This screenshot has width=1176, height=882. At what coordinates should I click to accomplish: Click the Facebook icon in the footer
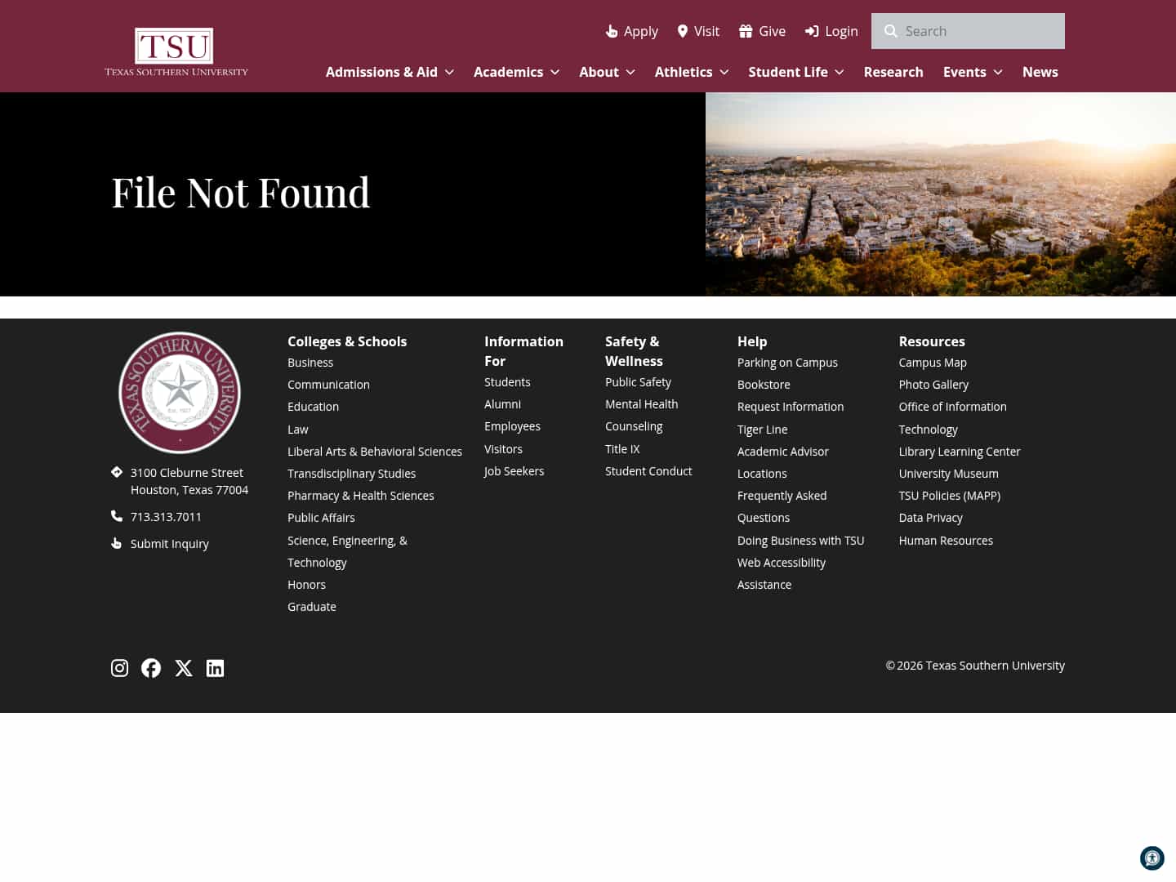point(151,668)
